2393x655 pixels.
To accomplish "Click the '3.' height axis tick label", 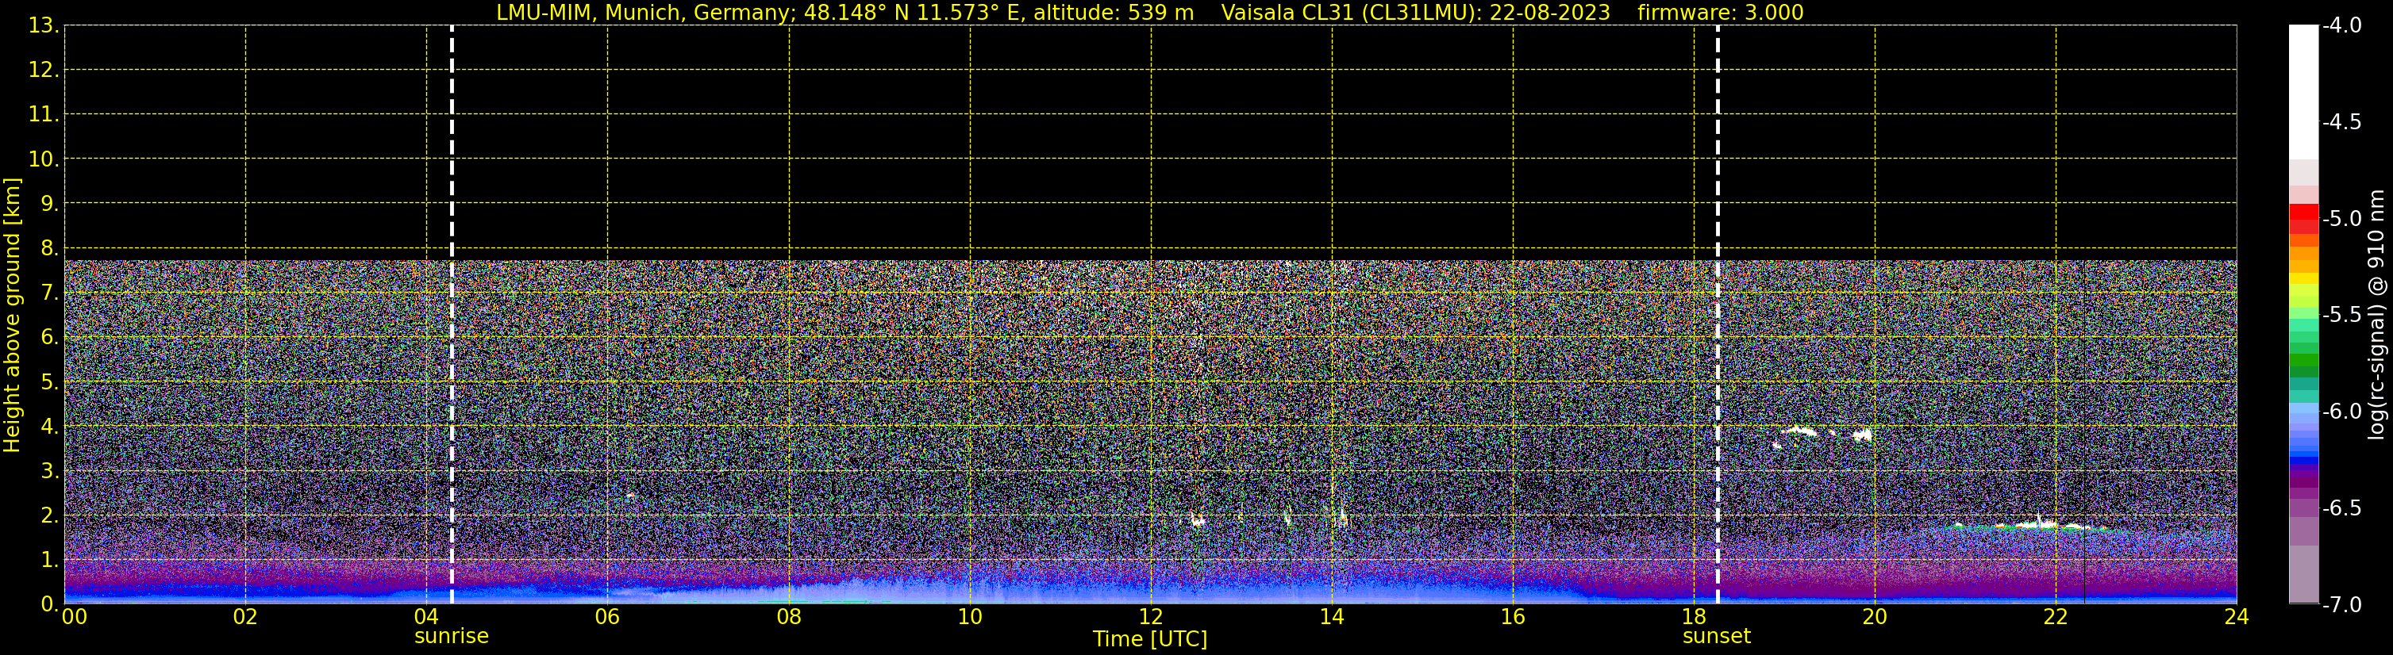I will point(49,471).
